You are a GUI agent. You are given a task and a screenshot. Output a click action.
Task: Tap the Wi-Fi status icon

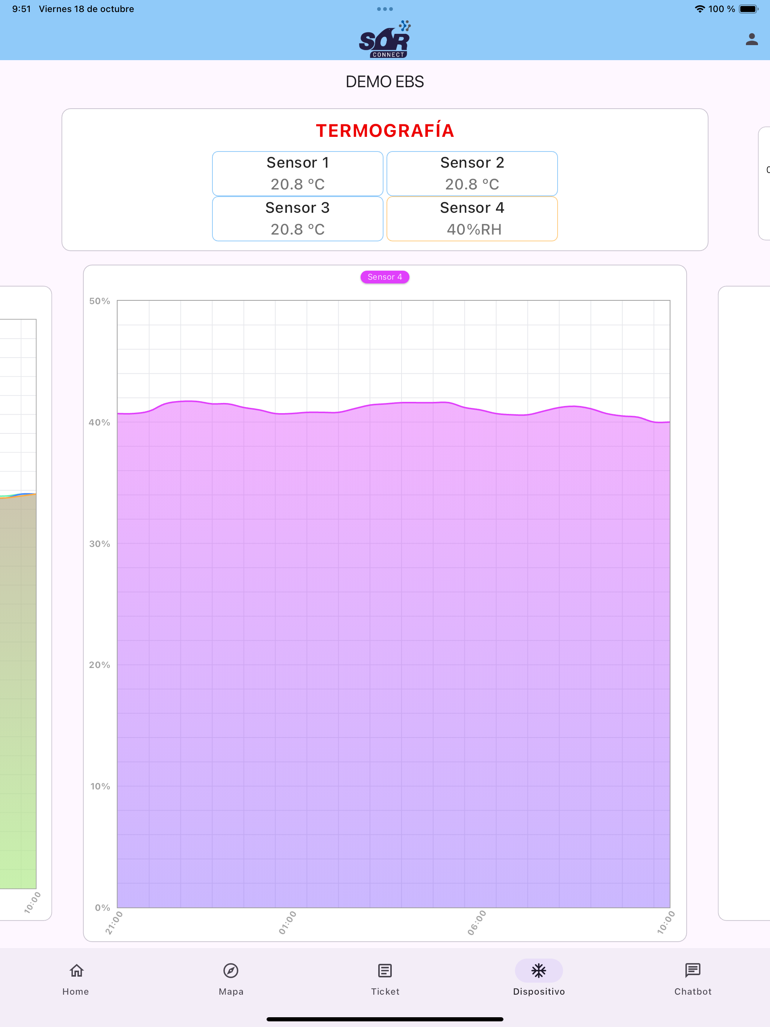699,9
